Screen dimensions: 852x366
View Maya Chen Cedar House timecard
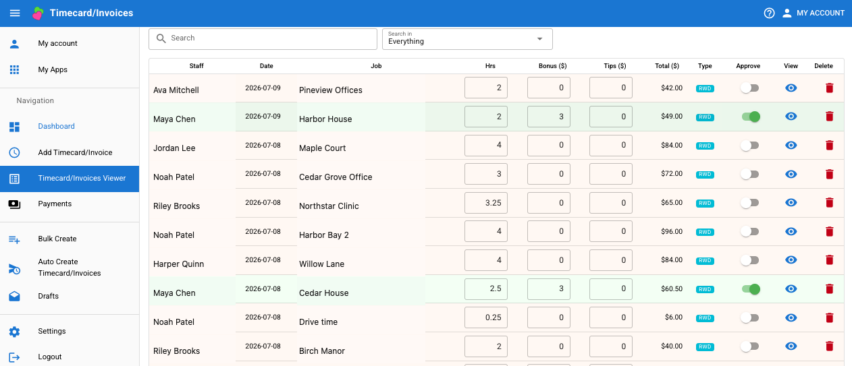pyautogui.click(x=791, y=289)
